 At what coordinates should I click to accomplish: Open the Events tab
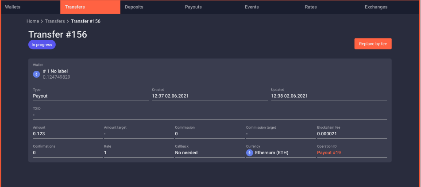pyautogui.click(x=252, y=7)
